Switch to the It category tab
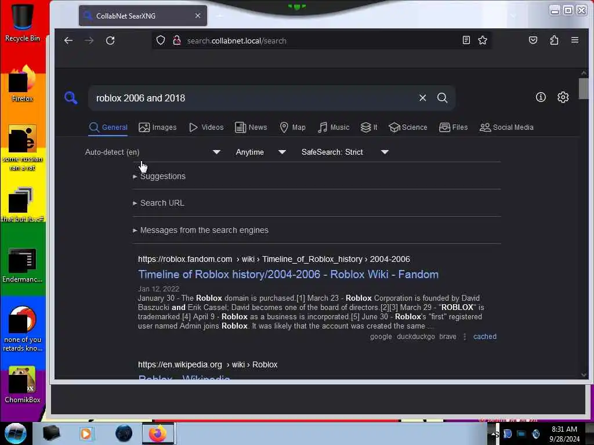The image size is (594, 445). [x=369, y=127]
